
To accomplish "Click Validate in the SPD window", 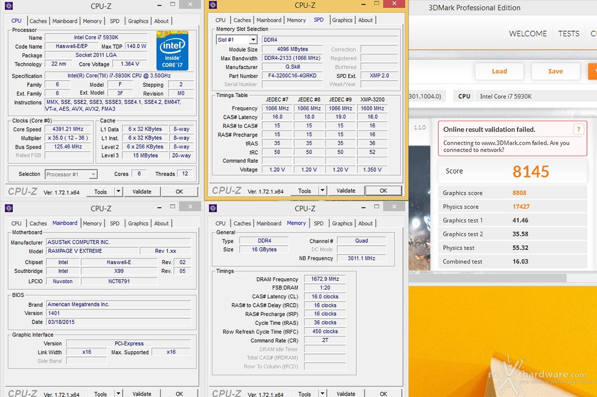I will (346, 191).
